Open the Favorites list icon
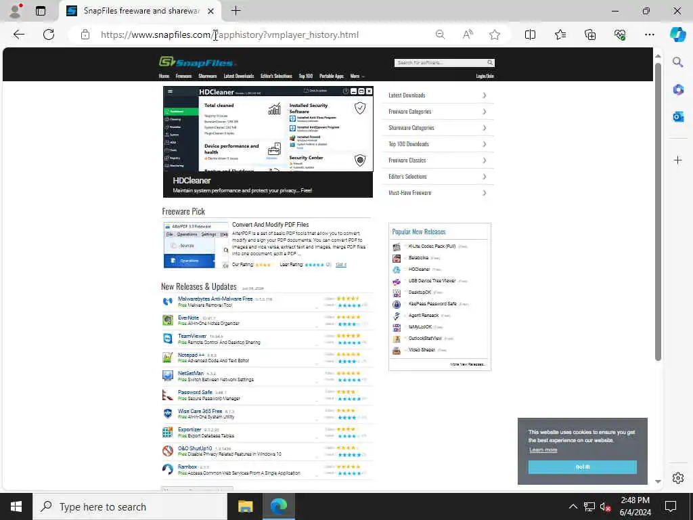Viewport: 693px width, 520px height. 560,35
